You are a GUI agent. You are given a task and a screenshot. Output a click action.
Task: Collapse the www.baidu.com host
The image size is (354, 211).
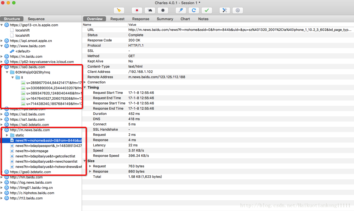2,46
